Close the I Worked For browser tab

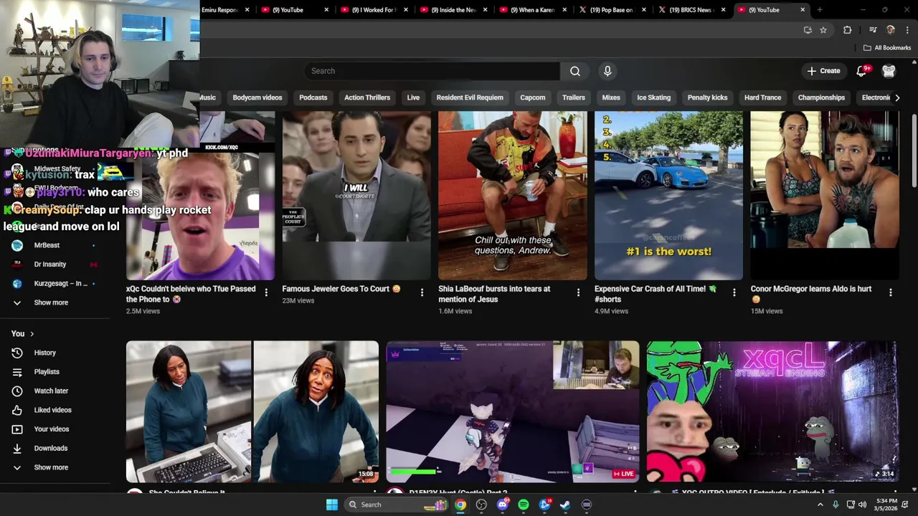click(406, 10)
